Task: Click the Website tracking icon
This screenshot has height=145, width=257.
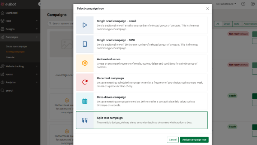Action: [x=3, y=67]
